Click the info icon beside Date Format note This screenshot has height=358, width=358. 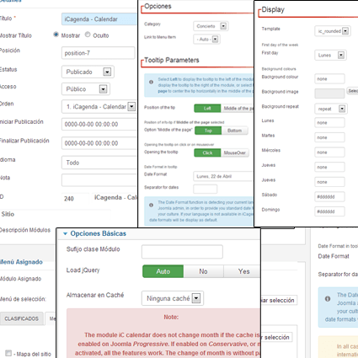coord(152,205)
